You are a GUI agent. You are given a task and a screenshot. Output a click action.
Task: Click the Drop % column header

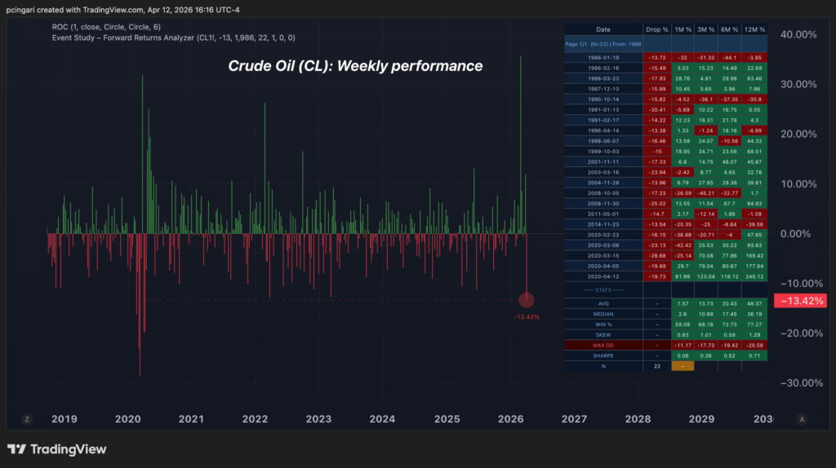pos(656,29)
